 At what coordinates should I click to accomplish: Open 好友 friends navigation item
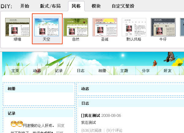pos(167,71)
